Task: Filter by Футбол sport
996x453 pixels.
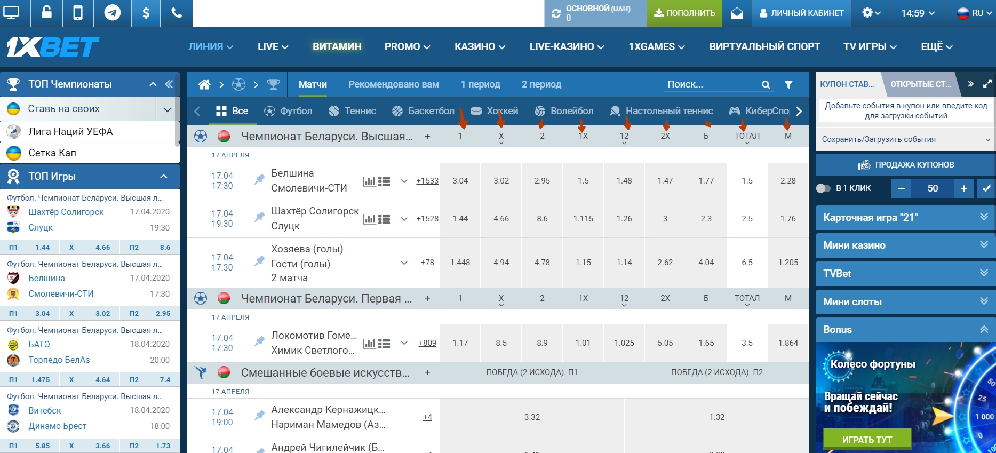Action: click(289, 111)
